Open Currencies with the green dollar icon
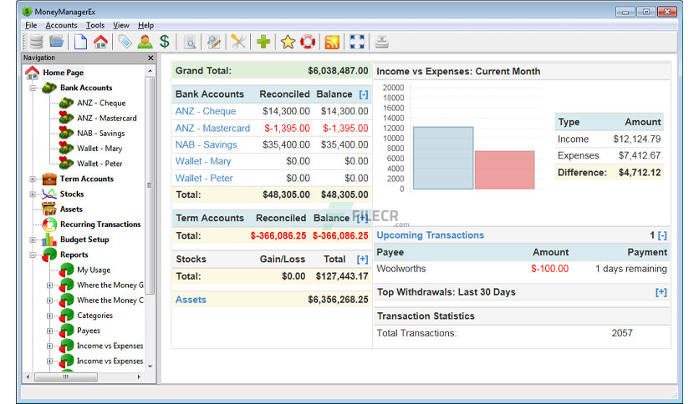699x404 pixels. point(165,42)
